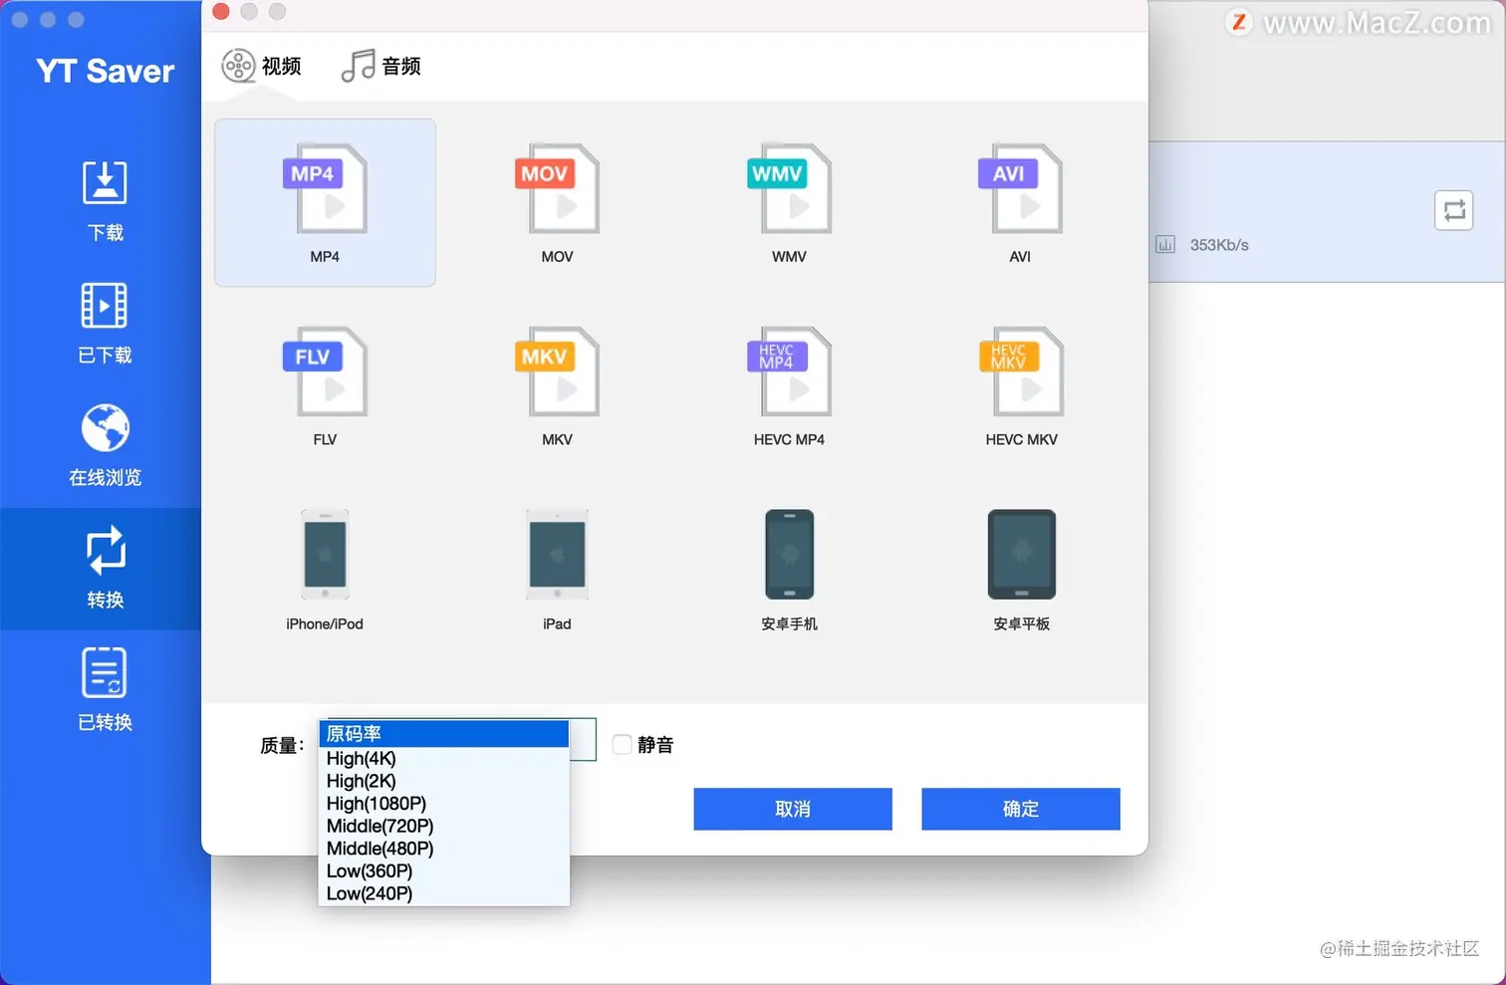Open 已转换 list in sidebar
Viewport: 1506px width, 985px height.
[x=105, y=690]
